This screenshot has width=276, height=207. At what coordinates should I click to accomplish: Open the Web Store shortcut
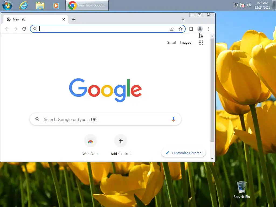pyautogui.click(x=91, y=145)
